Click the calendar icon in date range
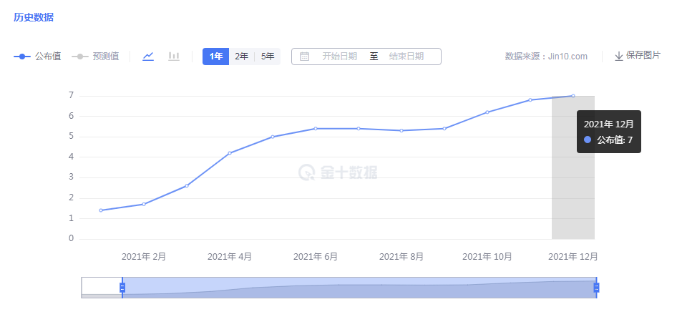Viewport: 677px width, 327px height. click(304, 57)
